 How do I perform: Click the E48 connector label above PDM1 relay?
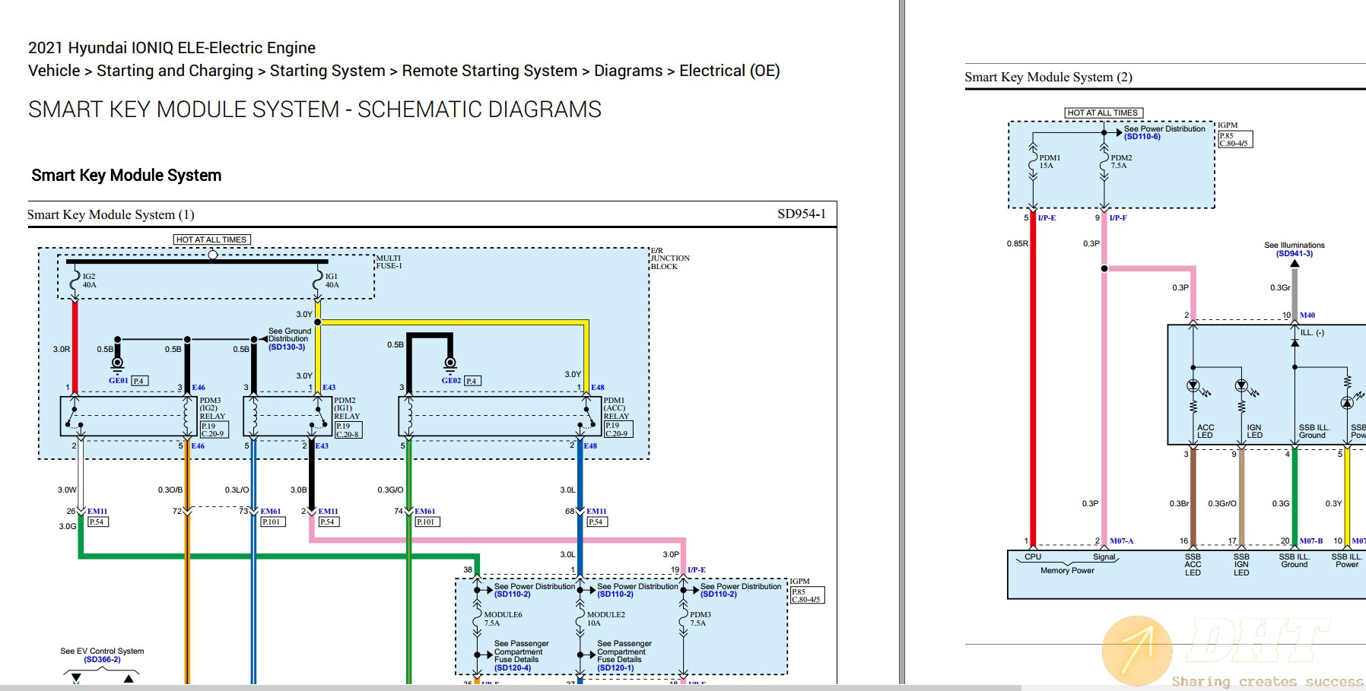(x=598, y=388)
